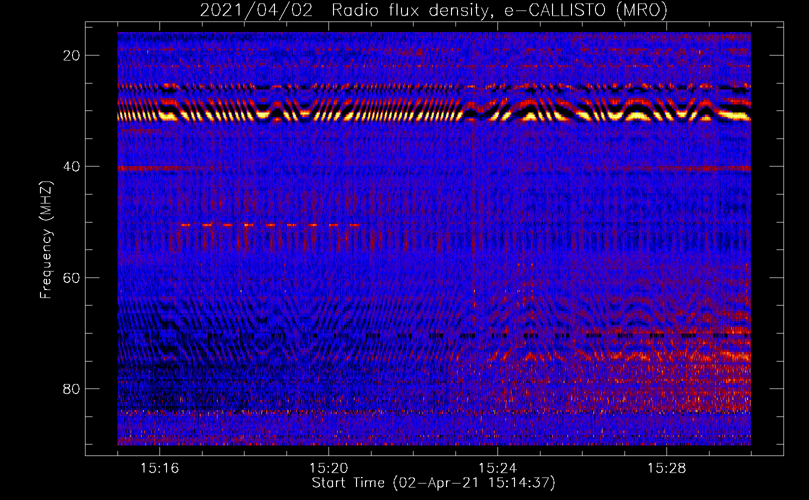Click the 15:28 time tick label
Viewport: 809px width, 500px height.
click(666, 468)
